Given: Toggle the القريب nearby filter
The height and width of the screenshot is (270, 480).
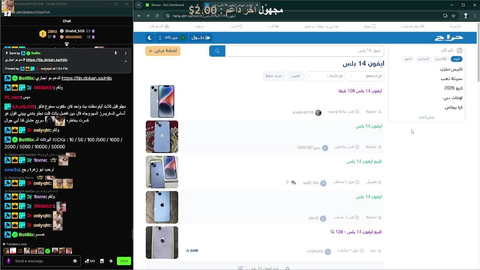Looking at the screenshot, I should coord(295,76).
